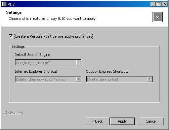Open the Internet Explorer Shortcut dropdown arrow
Viewport: 169px width, 130px height.
click(x=79, y=79)
